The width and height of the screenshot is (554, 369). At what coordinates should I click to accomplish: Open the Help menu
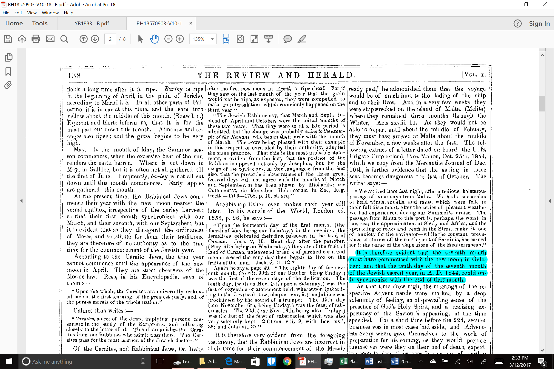pos(68,13)
